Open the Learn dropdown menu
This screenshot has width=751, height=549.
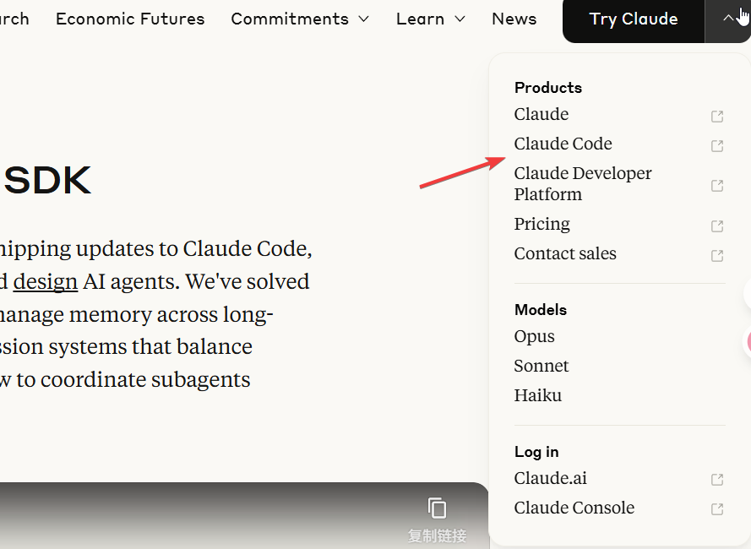pos(430,19)
